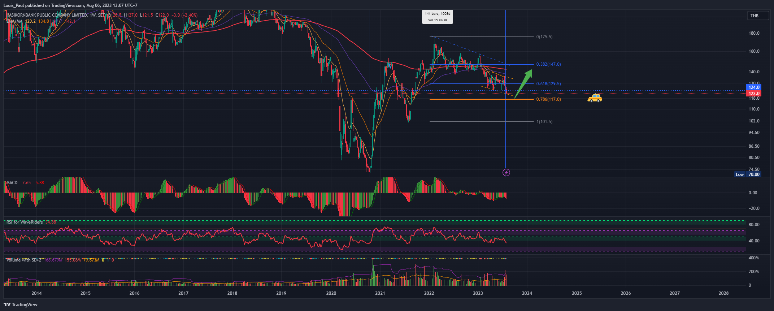This screenshot has height=311, width=774.
Task: Click the 160.0 value on the price axis
Action: coord(754,51)
